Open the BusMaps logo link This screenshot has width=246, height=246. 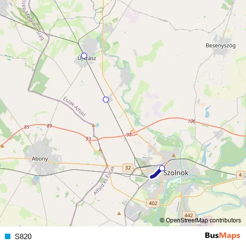(222, 236)
